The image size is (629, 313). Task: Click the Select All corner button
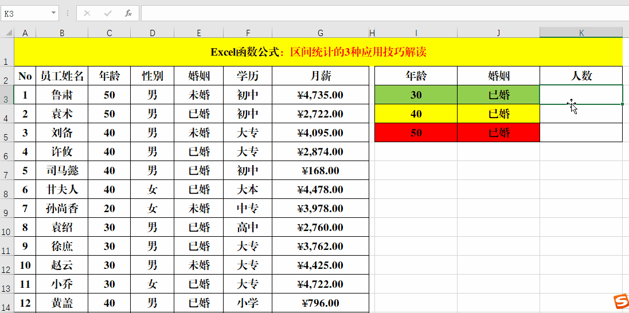click(x=7, y=33)
